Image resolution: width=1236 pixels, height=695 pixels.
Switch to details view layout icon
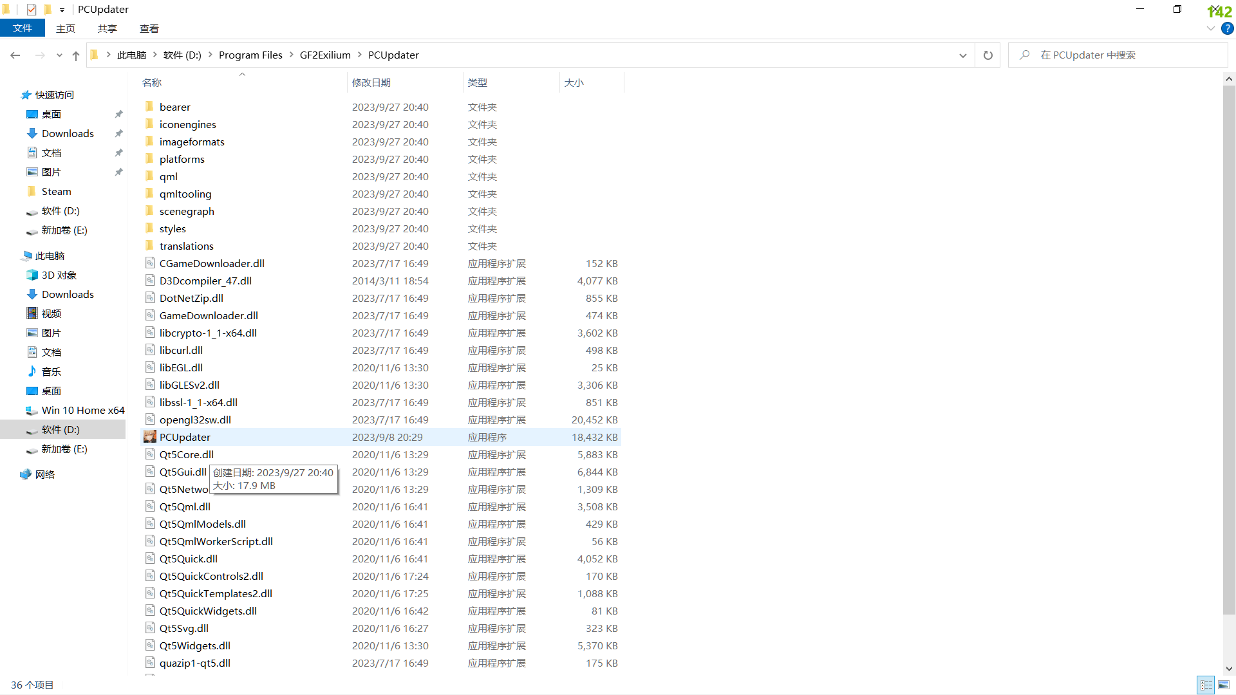(x=1206, y=685)
